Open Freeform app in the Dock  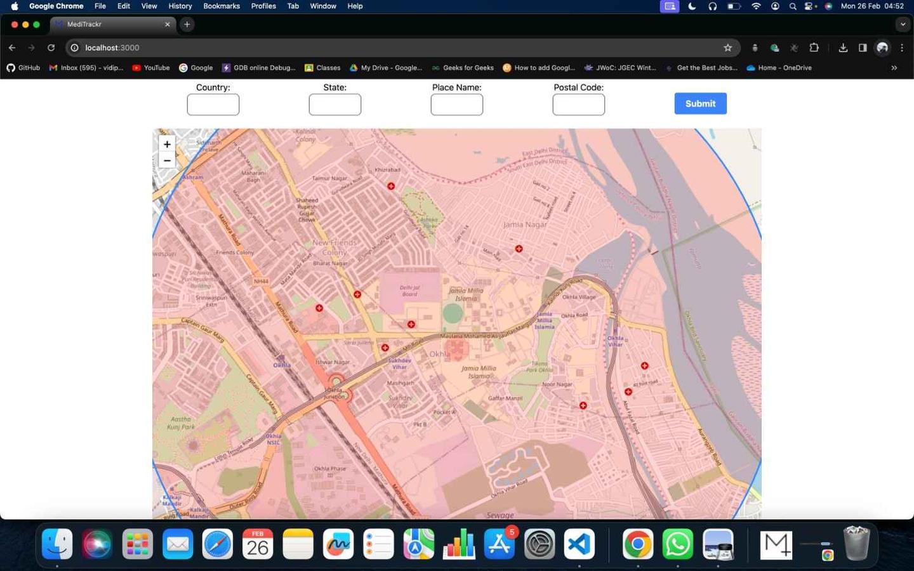click(338, 544)
